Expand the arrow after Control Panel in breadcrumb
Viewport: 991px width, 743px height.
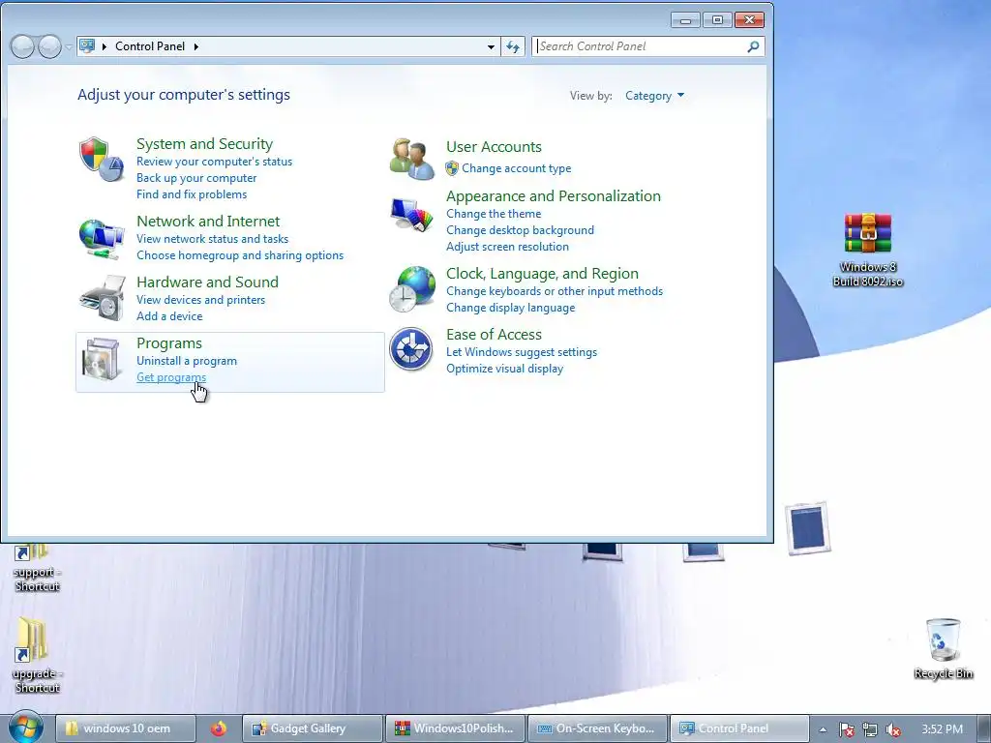point(195,46)
